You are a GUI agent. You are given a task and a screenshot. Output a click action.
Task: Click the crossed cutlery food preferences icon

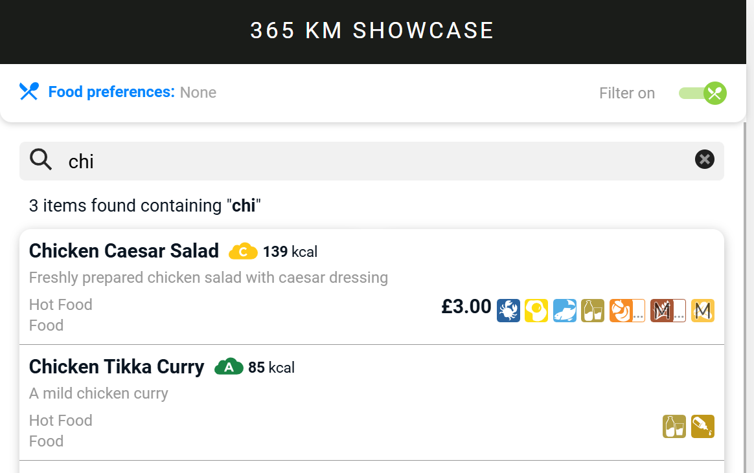(29, 92)
